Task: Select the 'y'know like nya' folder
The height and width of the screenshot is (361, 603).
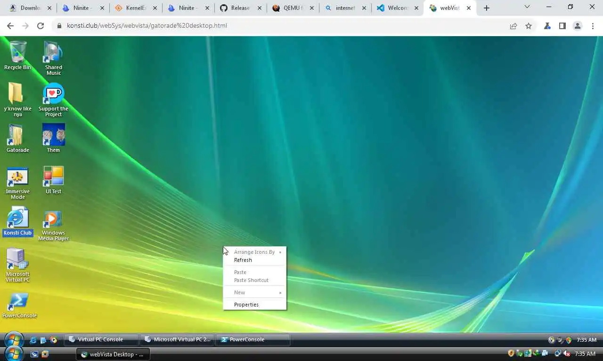Action: [18, 100]
